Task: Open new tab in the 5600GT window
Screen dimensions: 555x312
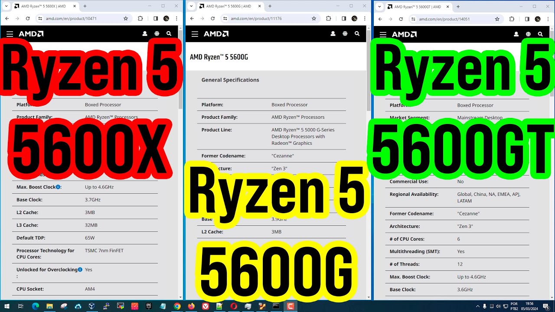Action: (x=458, y=6)
